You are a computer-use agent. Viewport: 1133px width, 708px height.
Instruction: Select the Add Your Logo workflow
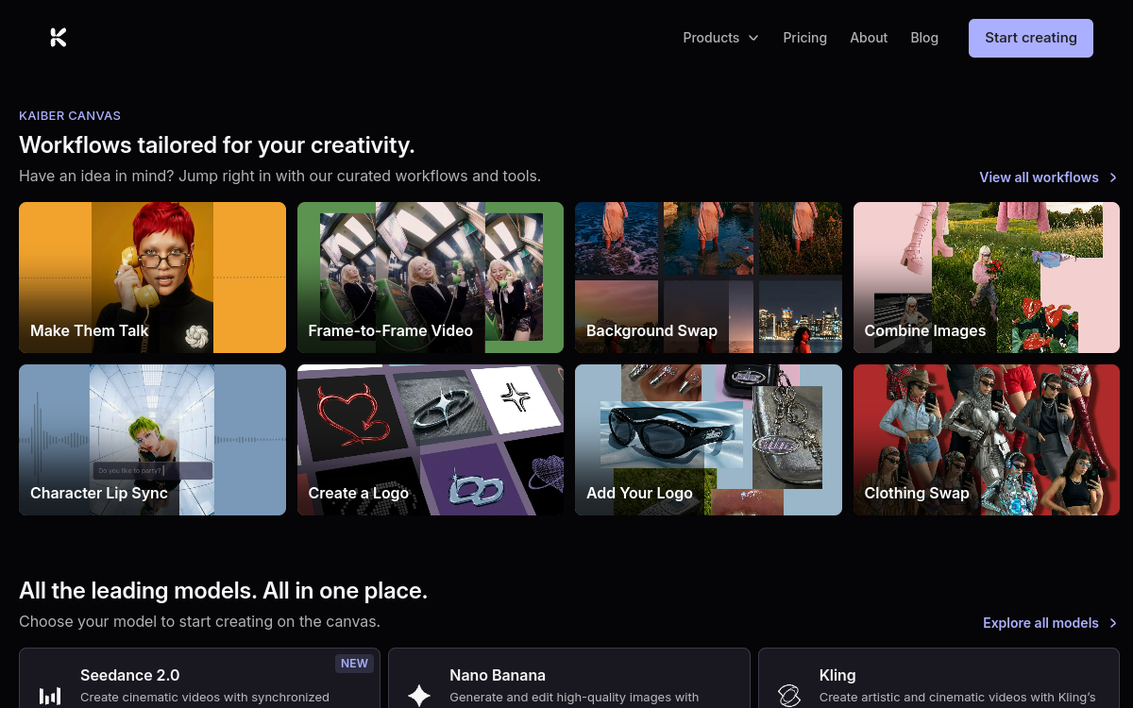click(708, 440)
